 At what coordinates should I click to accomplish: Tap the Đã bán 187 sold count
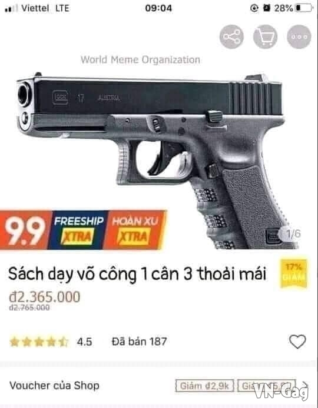point(139,342)
